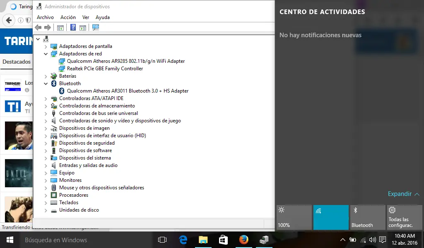
Task: Click the Bluetooth category icon in tree
Action: pyautogui.click(x=54, y=83)
